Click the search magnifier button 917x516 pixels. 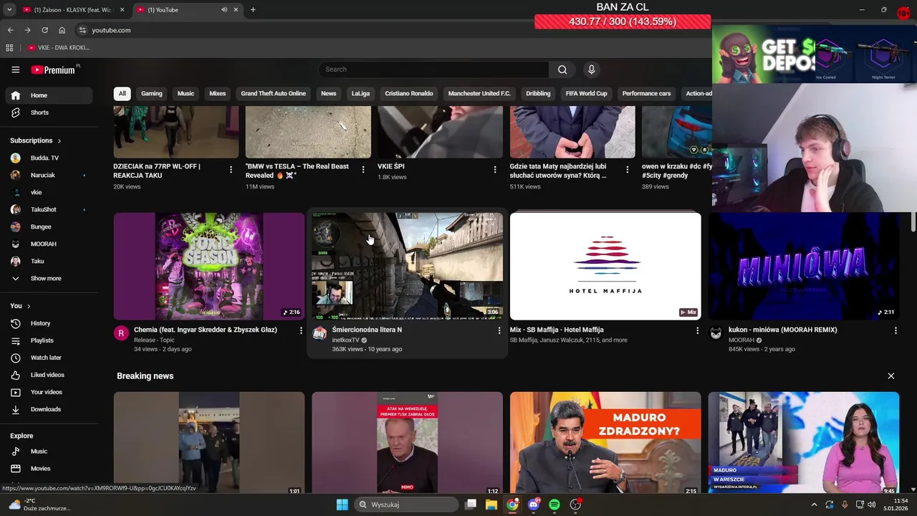[562, 70]
